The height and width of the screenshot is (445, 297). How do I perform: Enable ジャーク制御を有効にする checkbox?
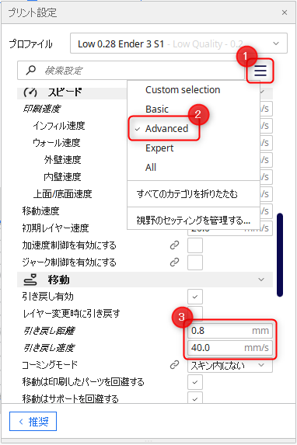pyautogui.click(x=195, y=262)
